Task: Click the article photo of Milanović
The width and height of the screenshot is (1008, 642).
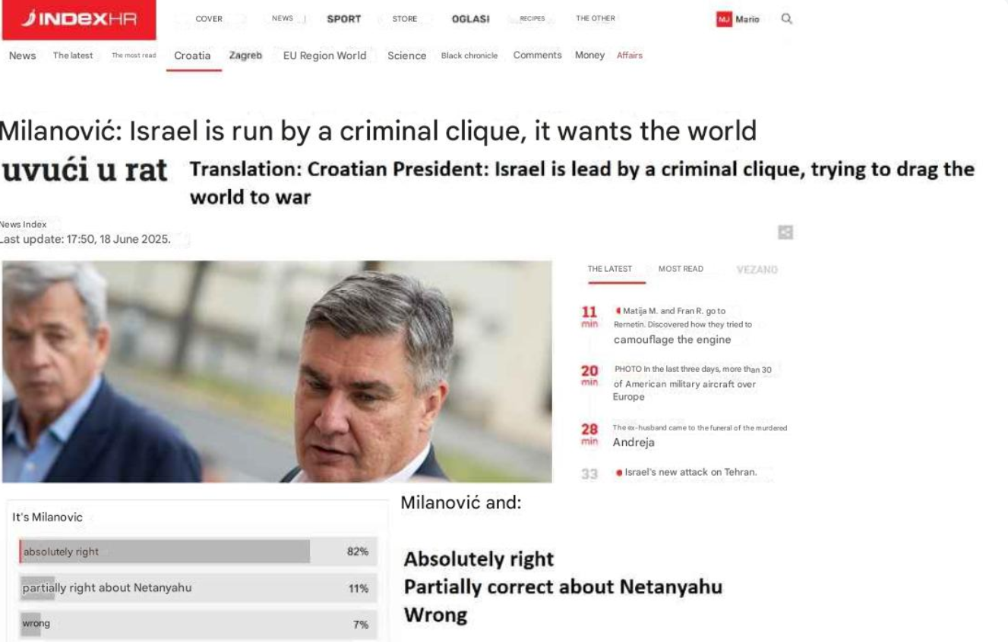Action: (276, 372)
